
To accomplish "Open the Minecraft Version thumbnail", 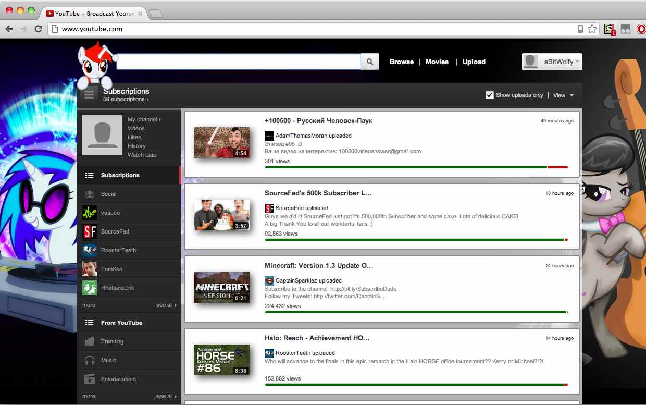I will click(x=222, y=288).
